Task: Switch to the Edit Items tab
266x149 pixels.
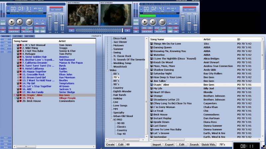Action: (x=29, y=36)
